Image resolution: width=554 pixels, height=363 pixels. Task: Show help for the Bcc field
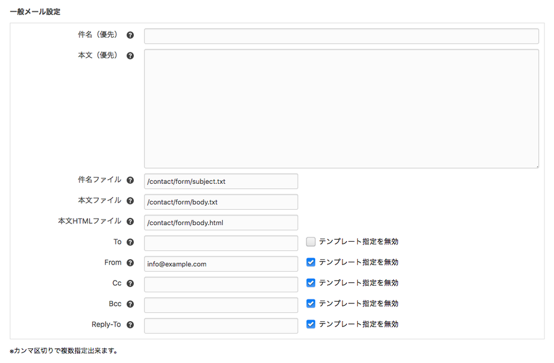[x=130, y=304]
